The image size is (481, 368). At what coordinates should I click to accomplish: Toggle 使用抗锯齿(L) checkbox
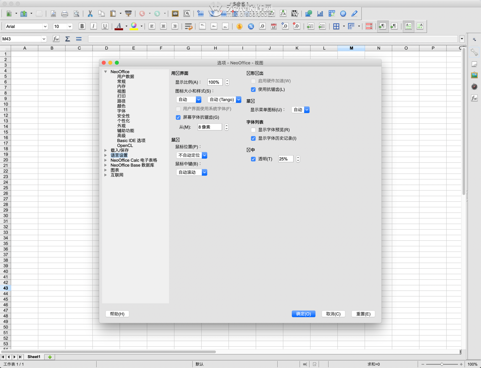click(253, 90)
